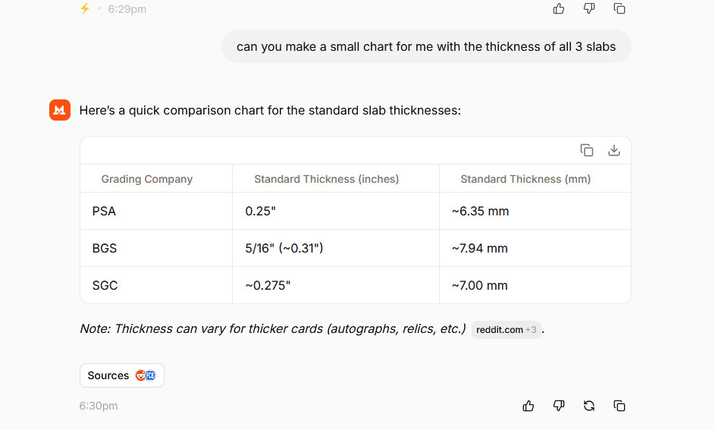The height and width of the screenshot is (430, 715).
Task: Copy the previous response using top copy icon
Action: click(x=619, y=8)
